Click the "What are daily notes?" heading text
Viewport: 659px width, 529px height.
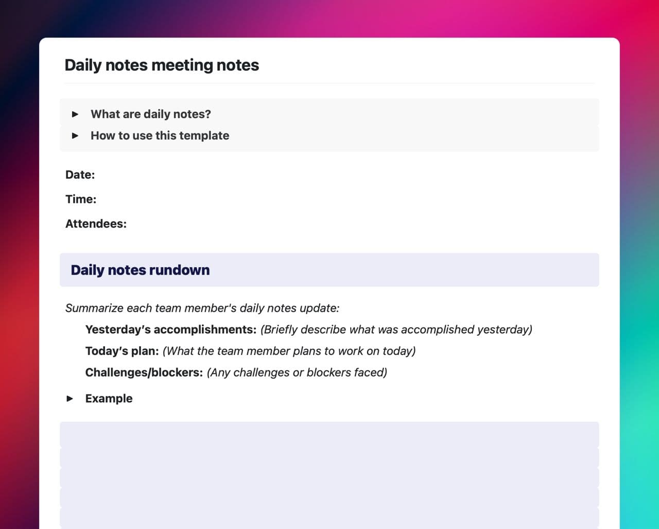click(x=150, y=114)
